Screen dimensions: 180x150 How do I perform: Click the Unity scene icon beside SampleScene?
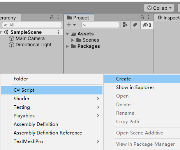pyautogui.click(x=6, y=32)
